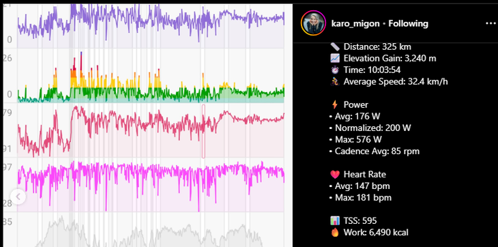Click the flame emoji beside Work
Image resolution: width=498 pixels, height=247 pixels.
(335, 233)
